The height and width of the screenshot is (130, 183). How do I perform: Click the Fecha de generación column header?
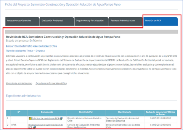pyautogui.click(x=161, y=112)
